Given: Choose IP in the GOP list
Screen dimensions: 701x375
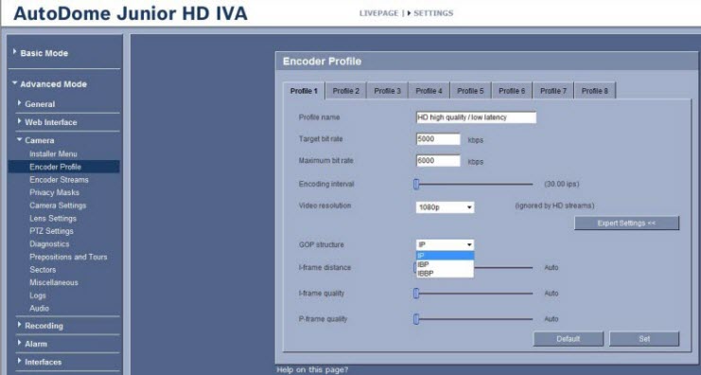Looking at the screenshot, I should [445, 256].
